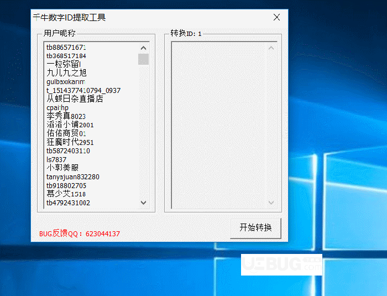Select the row 一粒弥留
Image resolution: width=387 pixels, height=296 pixels.
(64, 64)
